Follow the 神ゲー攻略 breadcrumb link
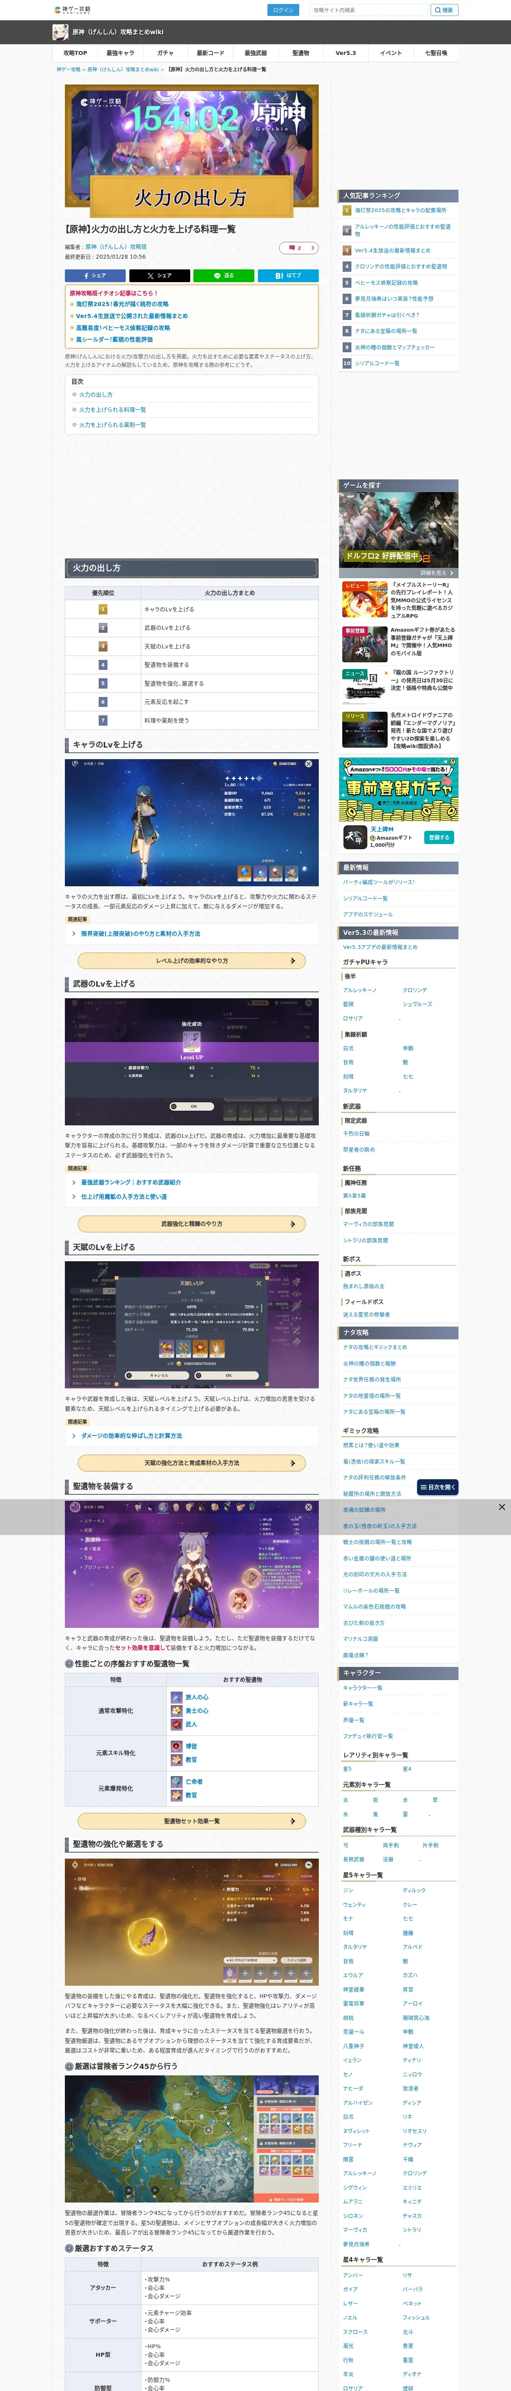511x2391 pixels. [x=68, y=70]
